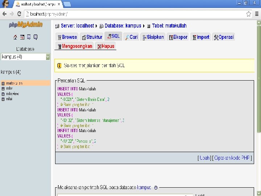Click browser forward arrow
The width and height of the screenshot is (261, 196).
tap(12, 14)
